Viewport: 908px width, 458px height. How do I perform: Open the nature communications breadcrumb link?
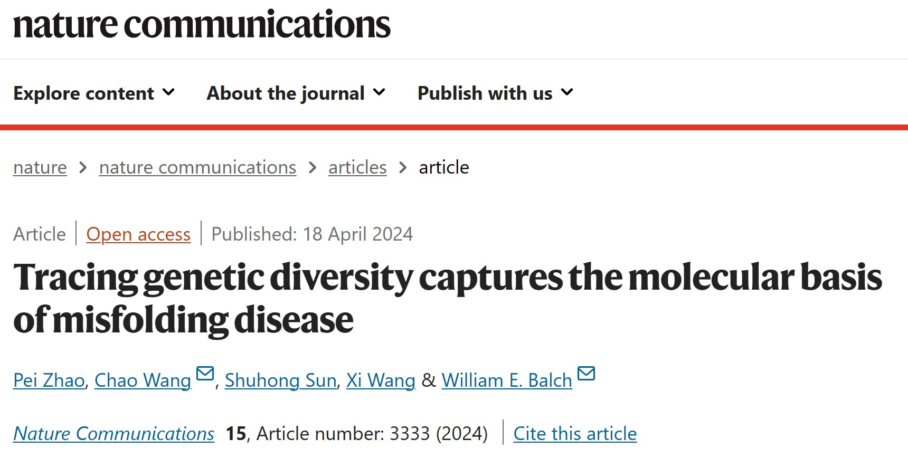tap(197, 167)
